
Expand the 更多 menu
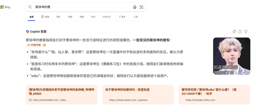122,17
